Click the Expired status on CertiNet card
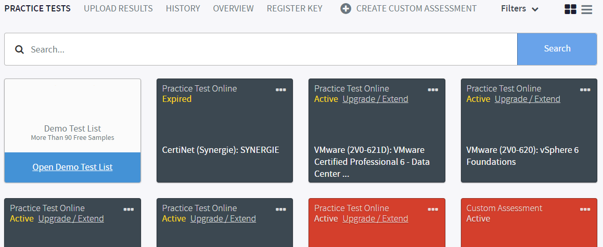Screen dimensions: 603x247 [x=177, y=99]
